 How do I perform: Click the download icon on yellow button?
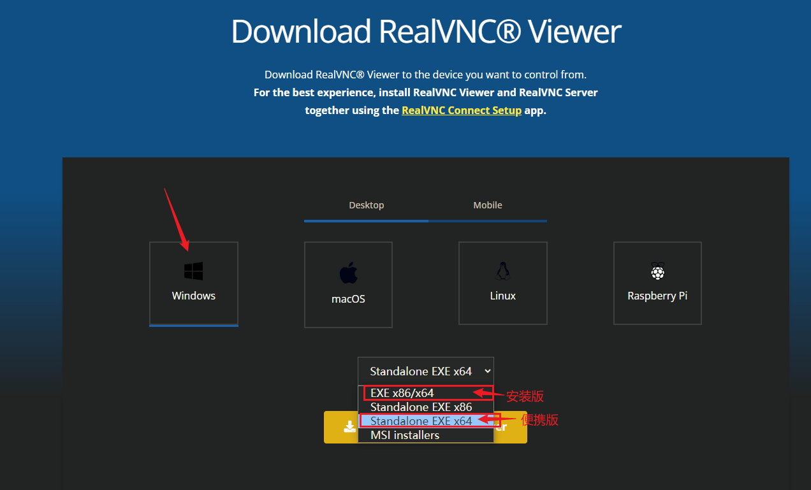pos(349,427)
